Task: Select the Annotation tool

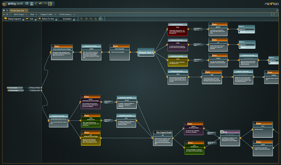Action: pos(67,19)
